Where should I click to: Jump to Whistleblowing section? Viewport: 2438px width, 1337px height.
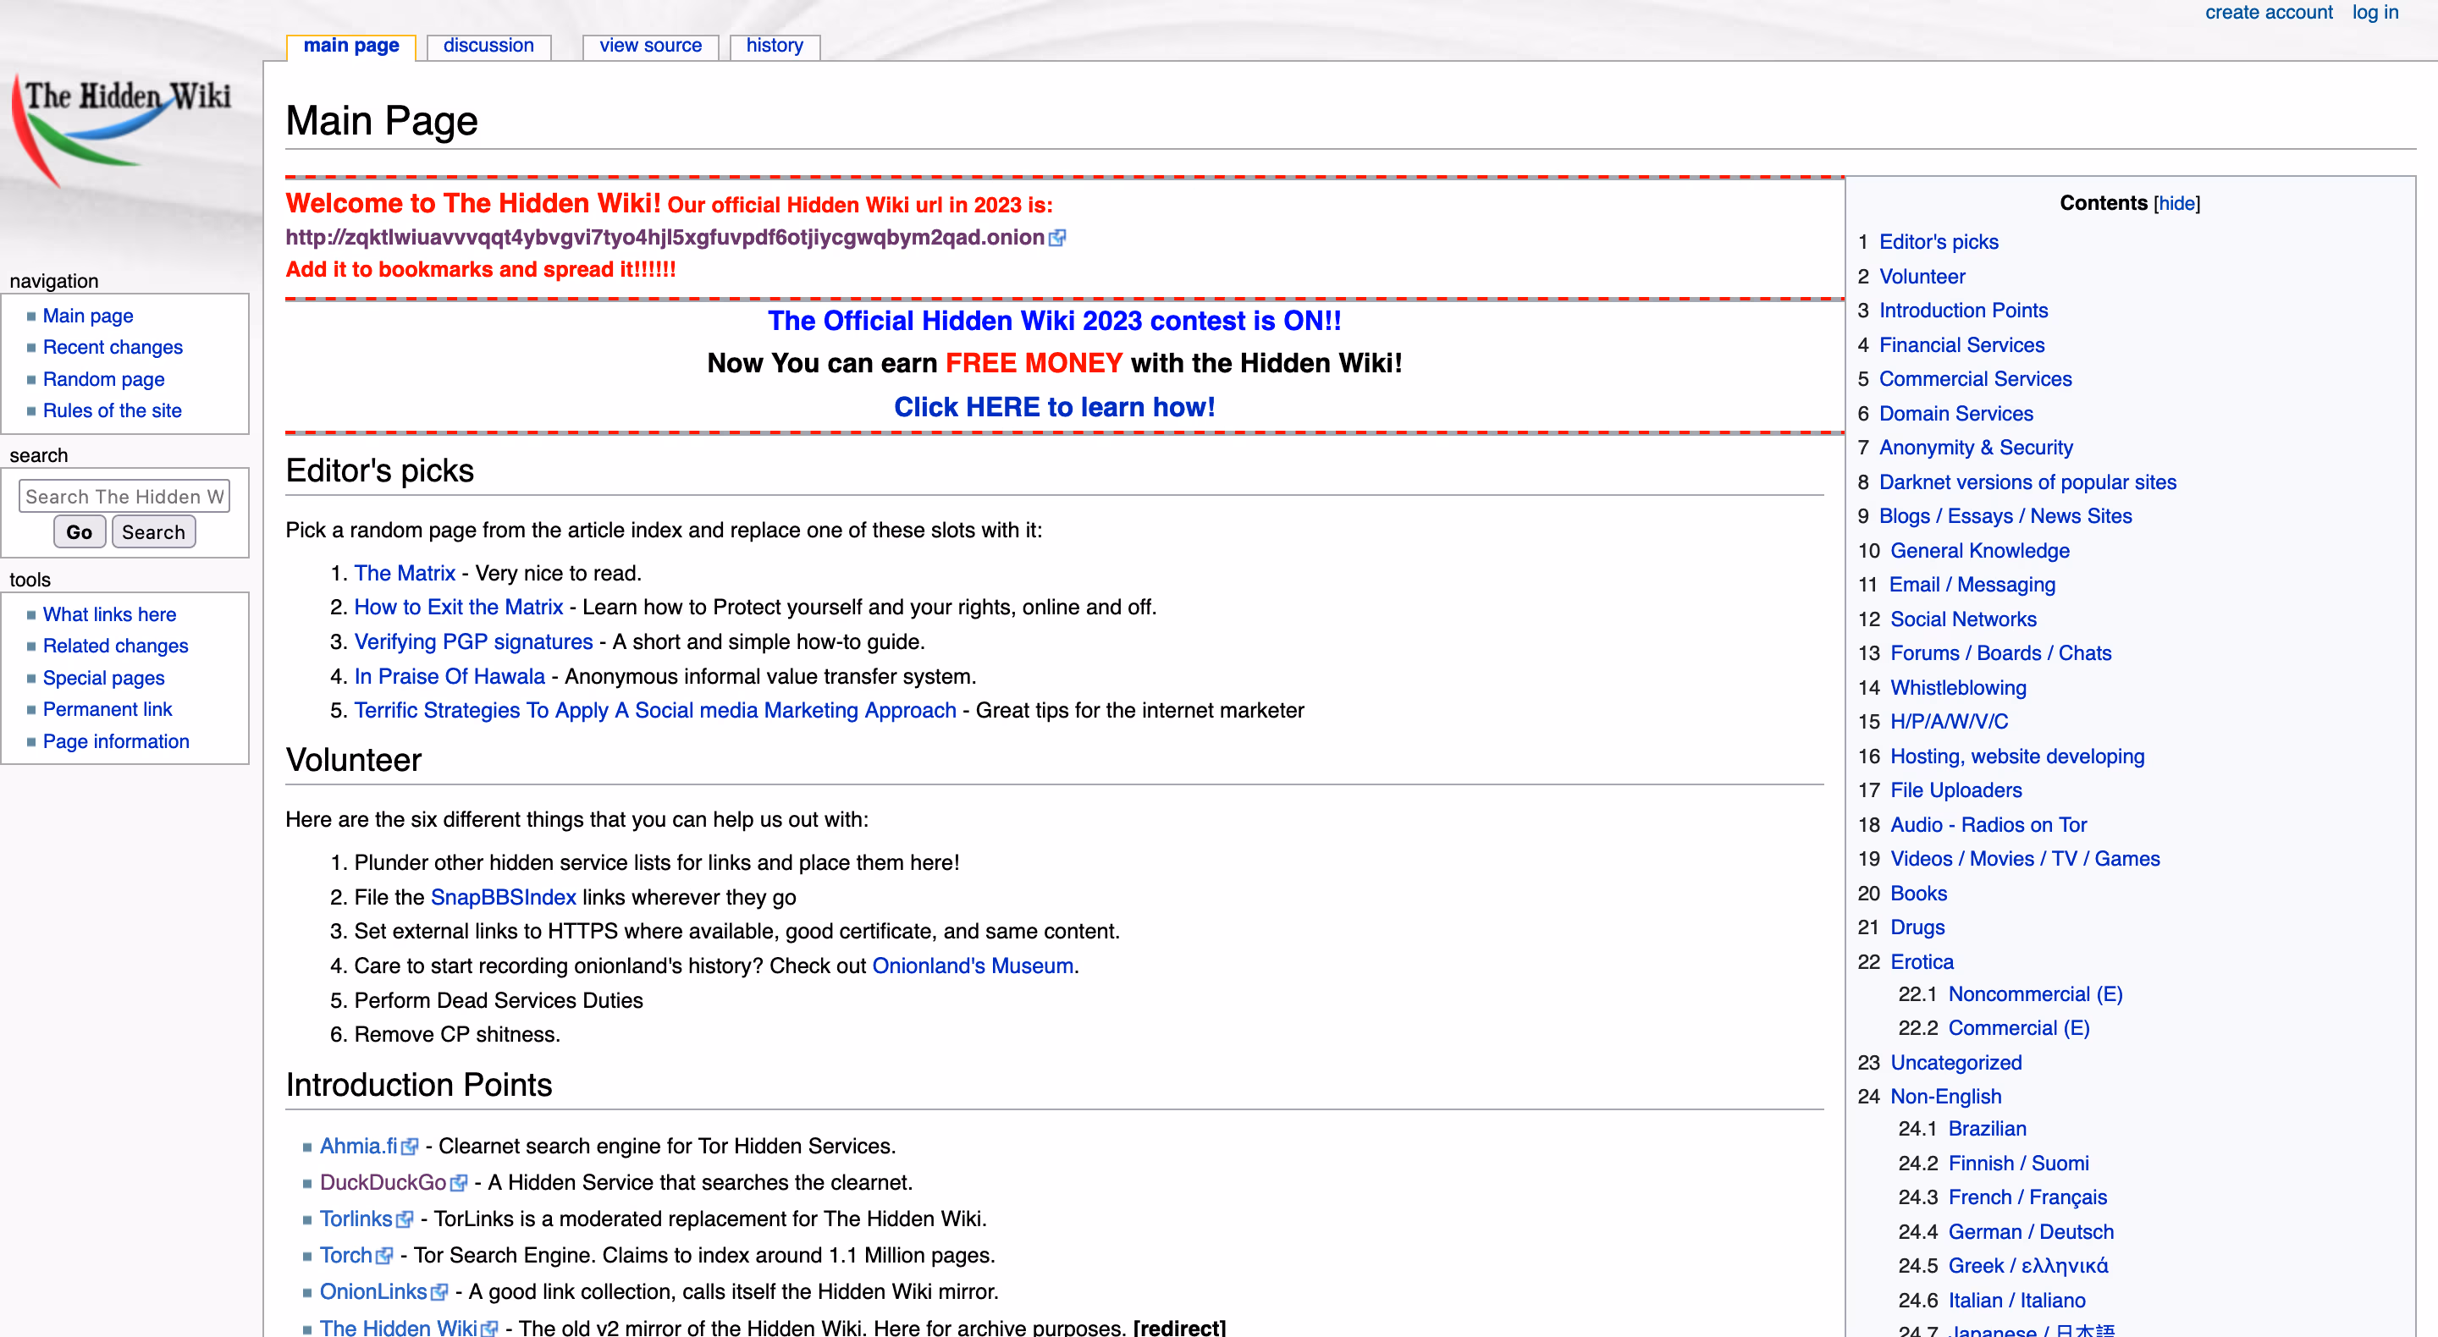1958,689
